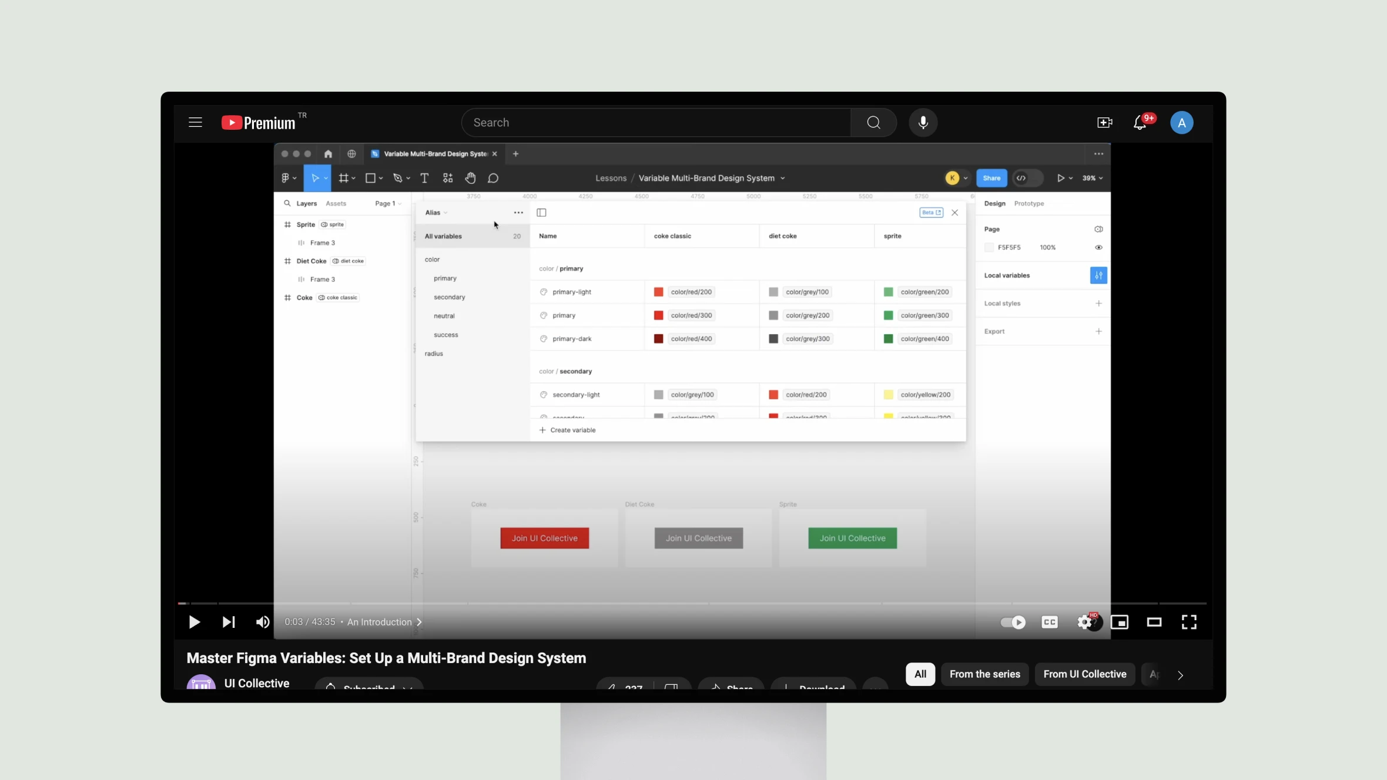Screen dimensions: 1387x780
Task: Toggle Dev Mode switch
Action: click(1027, 178)
